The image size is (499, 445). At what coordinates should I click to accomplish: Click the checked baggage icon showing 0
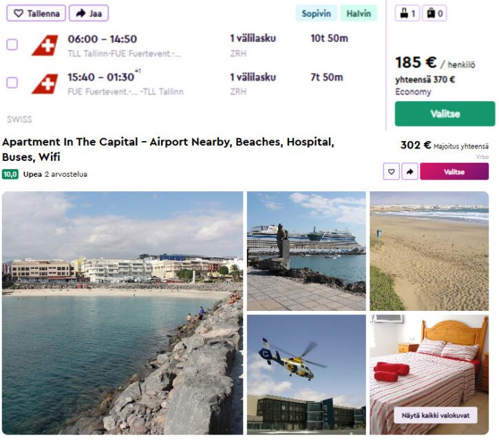pyautogui.click(x=434, y=13)
